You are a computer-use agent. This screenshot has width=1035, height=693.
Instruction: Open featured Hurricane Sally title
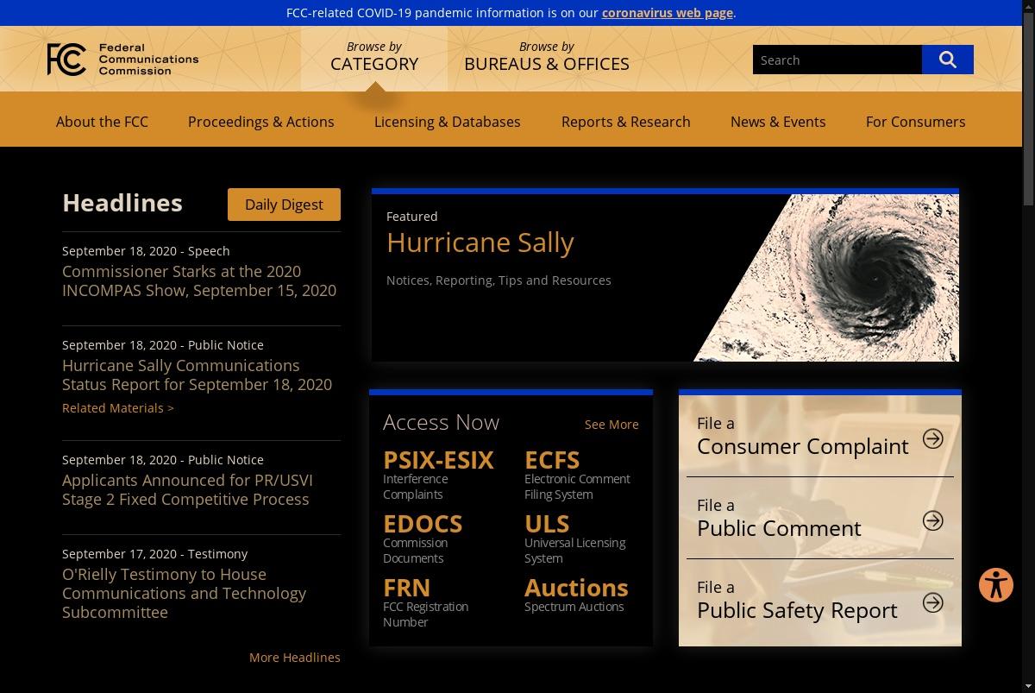[480, 243]
